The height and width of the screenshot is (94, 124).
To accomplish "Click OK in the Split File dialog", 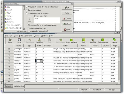I will pyautogui.click(x=67, y=8).
